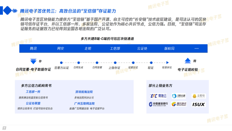
Task: Select 公证处 in the blue node bar
Action: click(142, 48)
